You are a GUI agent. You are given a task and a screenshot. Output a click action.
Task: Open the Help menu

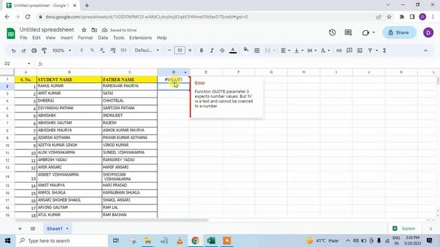(162, 38)
